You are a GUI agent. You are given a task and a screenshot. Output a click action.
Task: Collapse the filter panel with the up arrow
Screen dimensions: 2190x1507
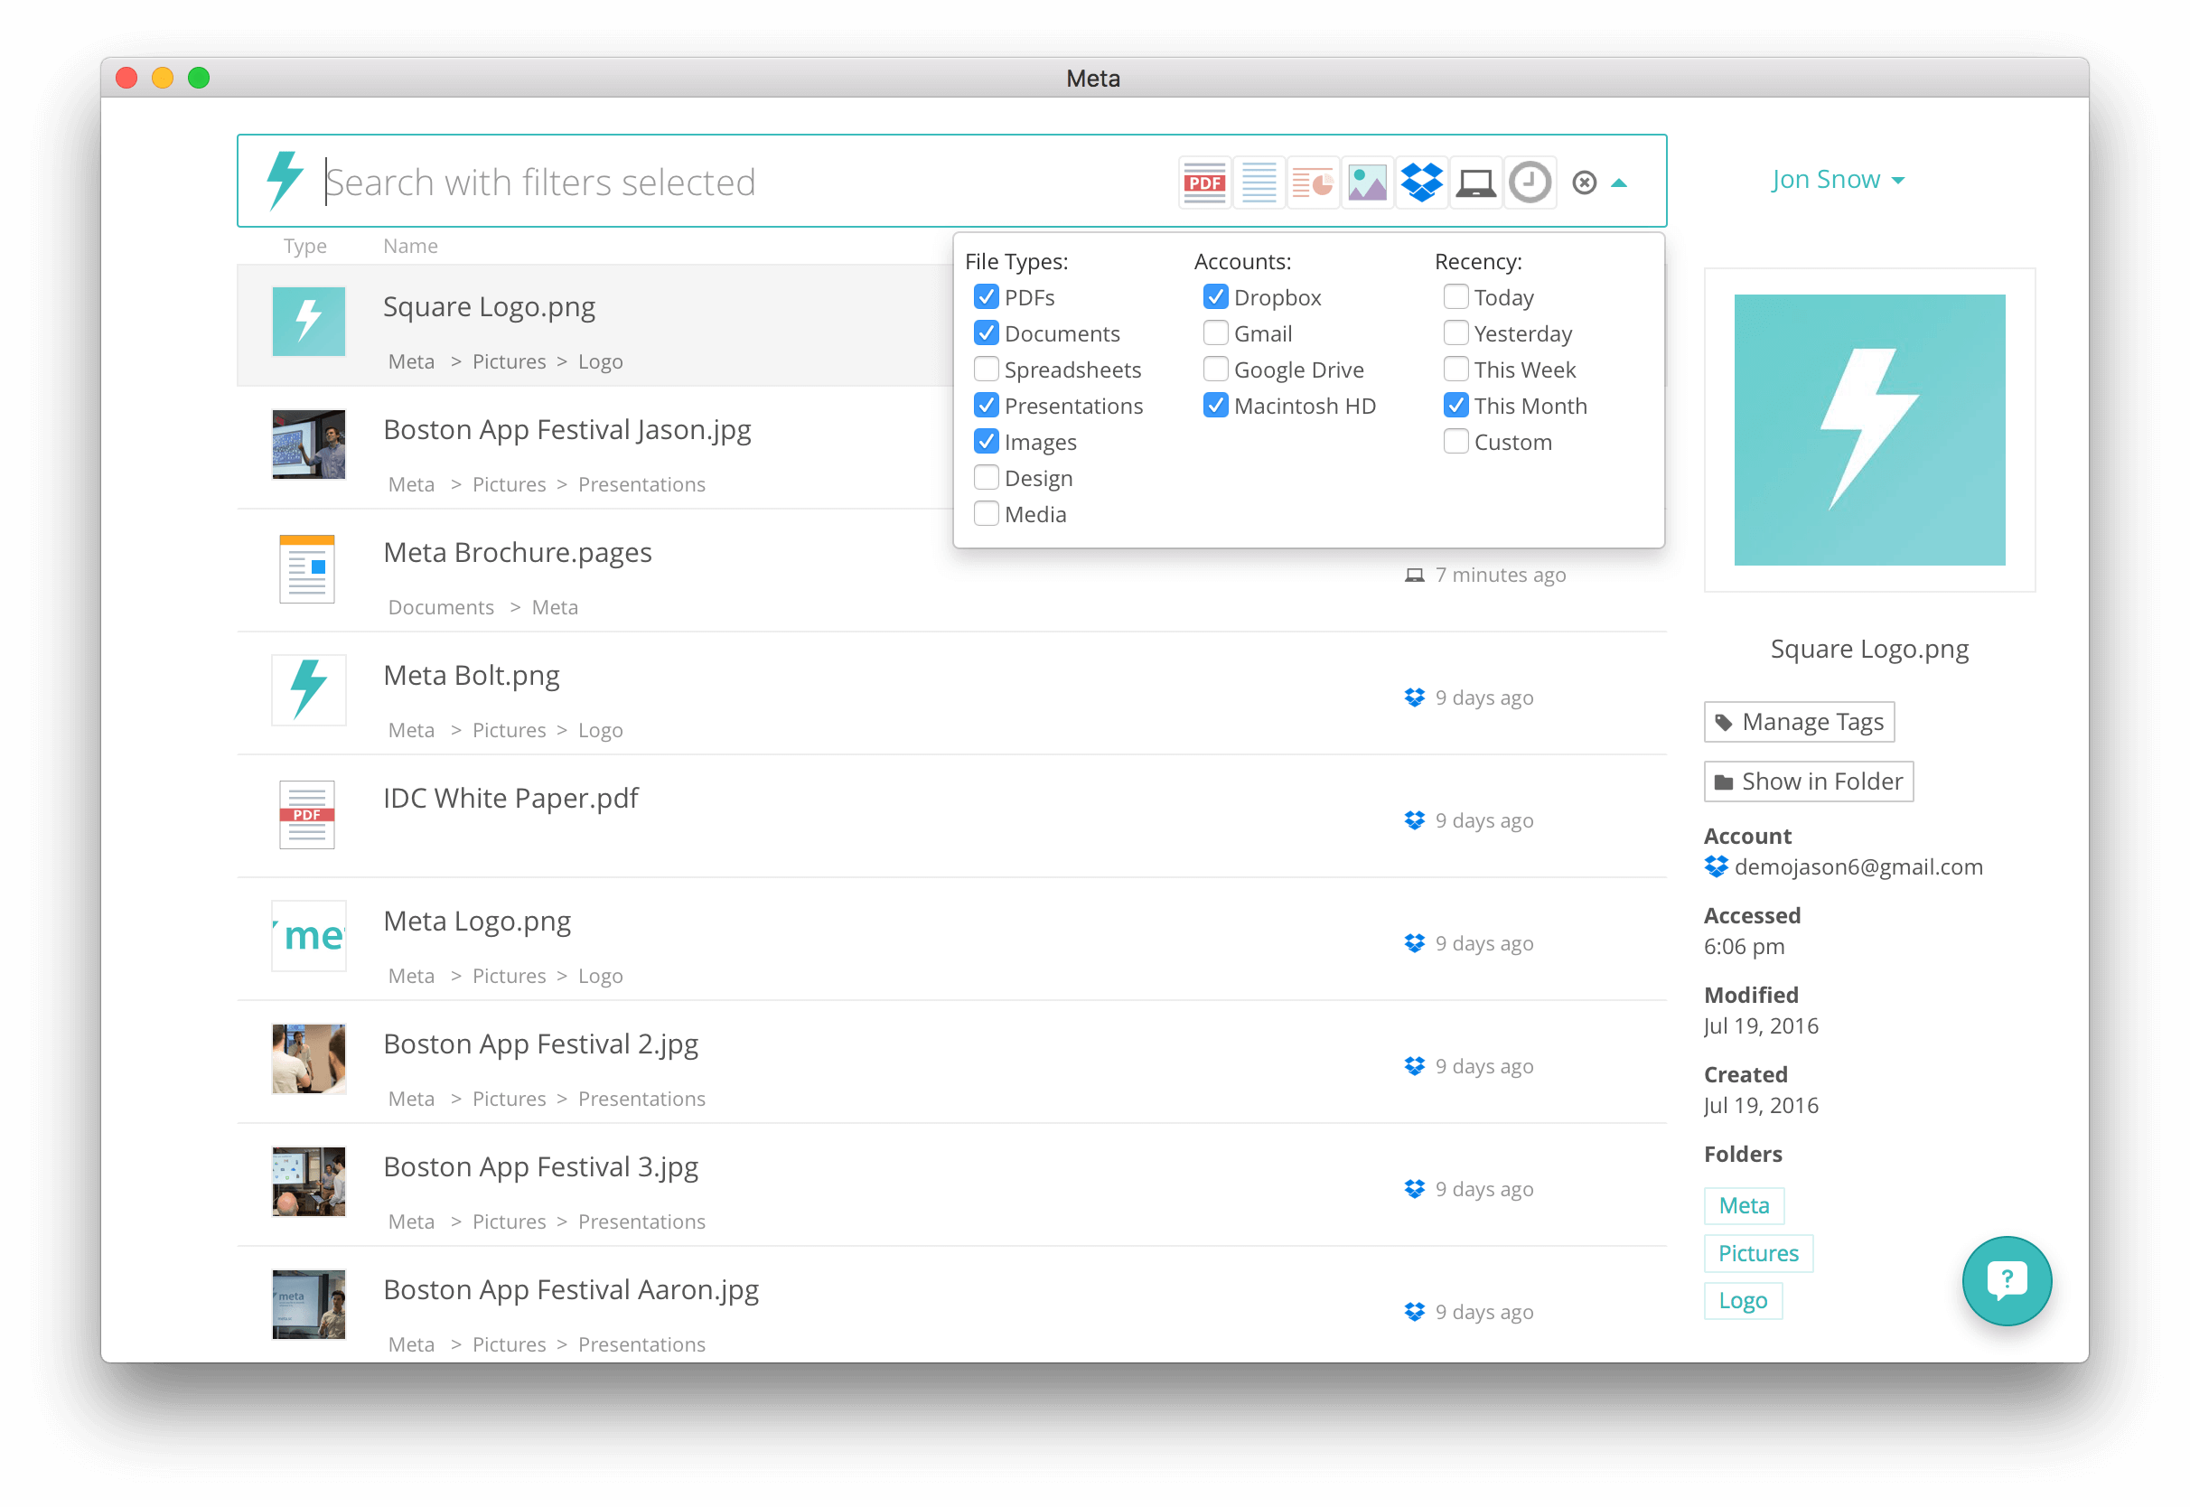1619,183
